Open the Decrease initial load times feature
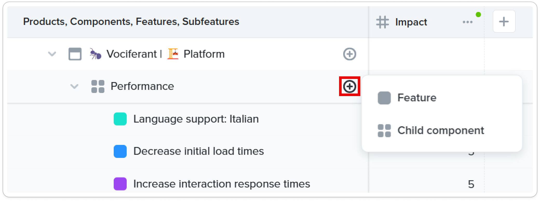Viewport: 540px width, 201px height. (199, 151)
